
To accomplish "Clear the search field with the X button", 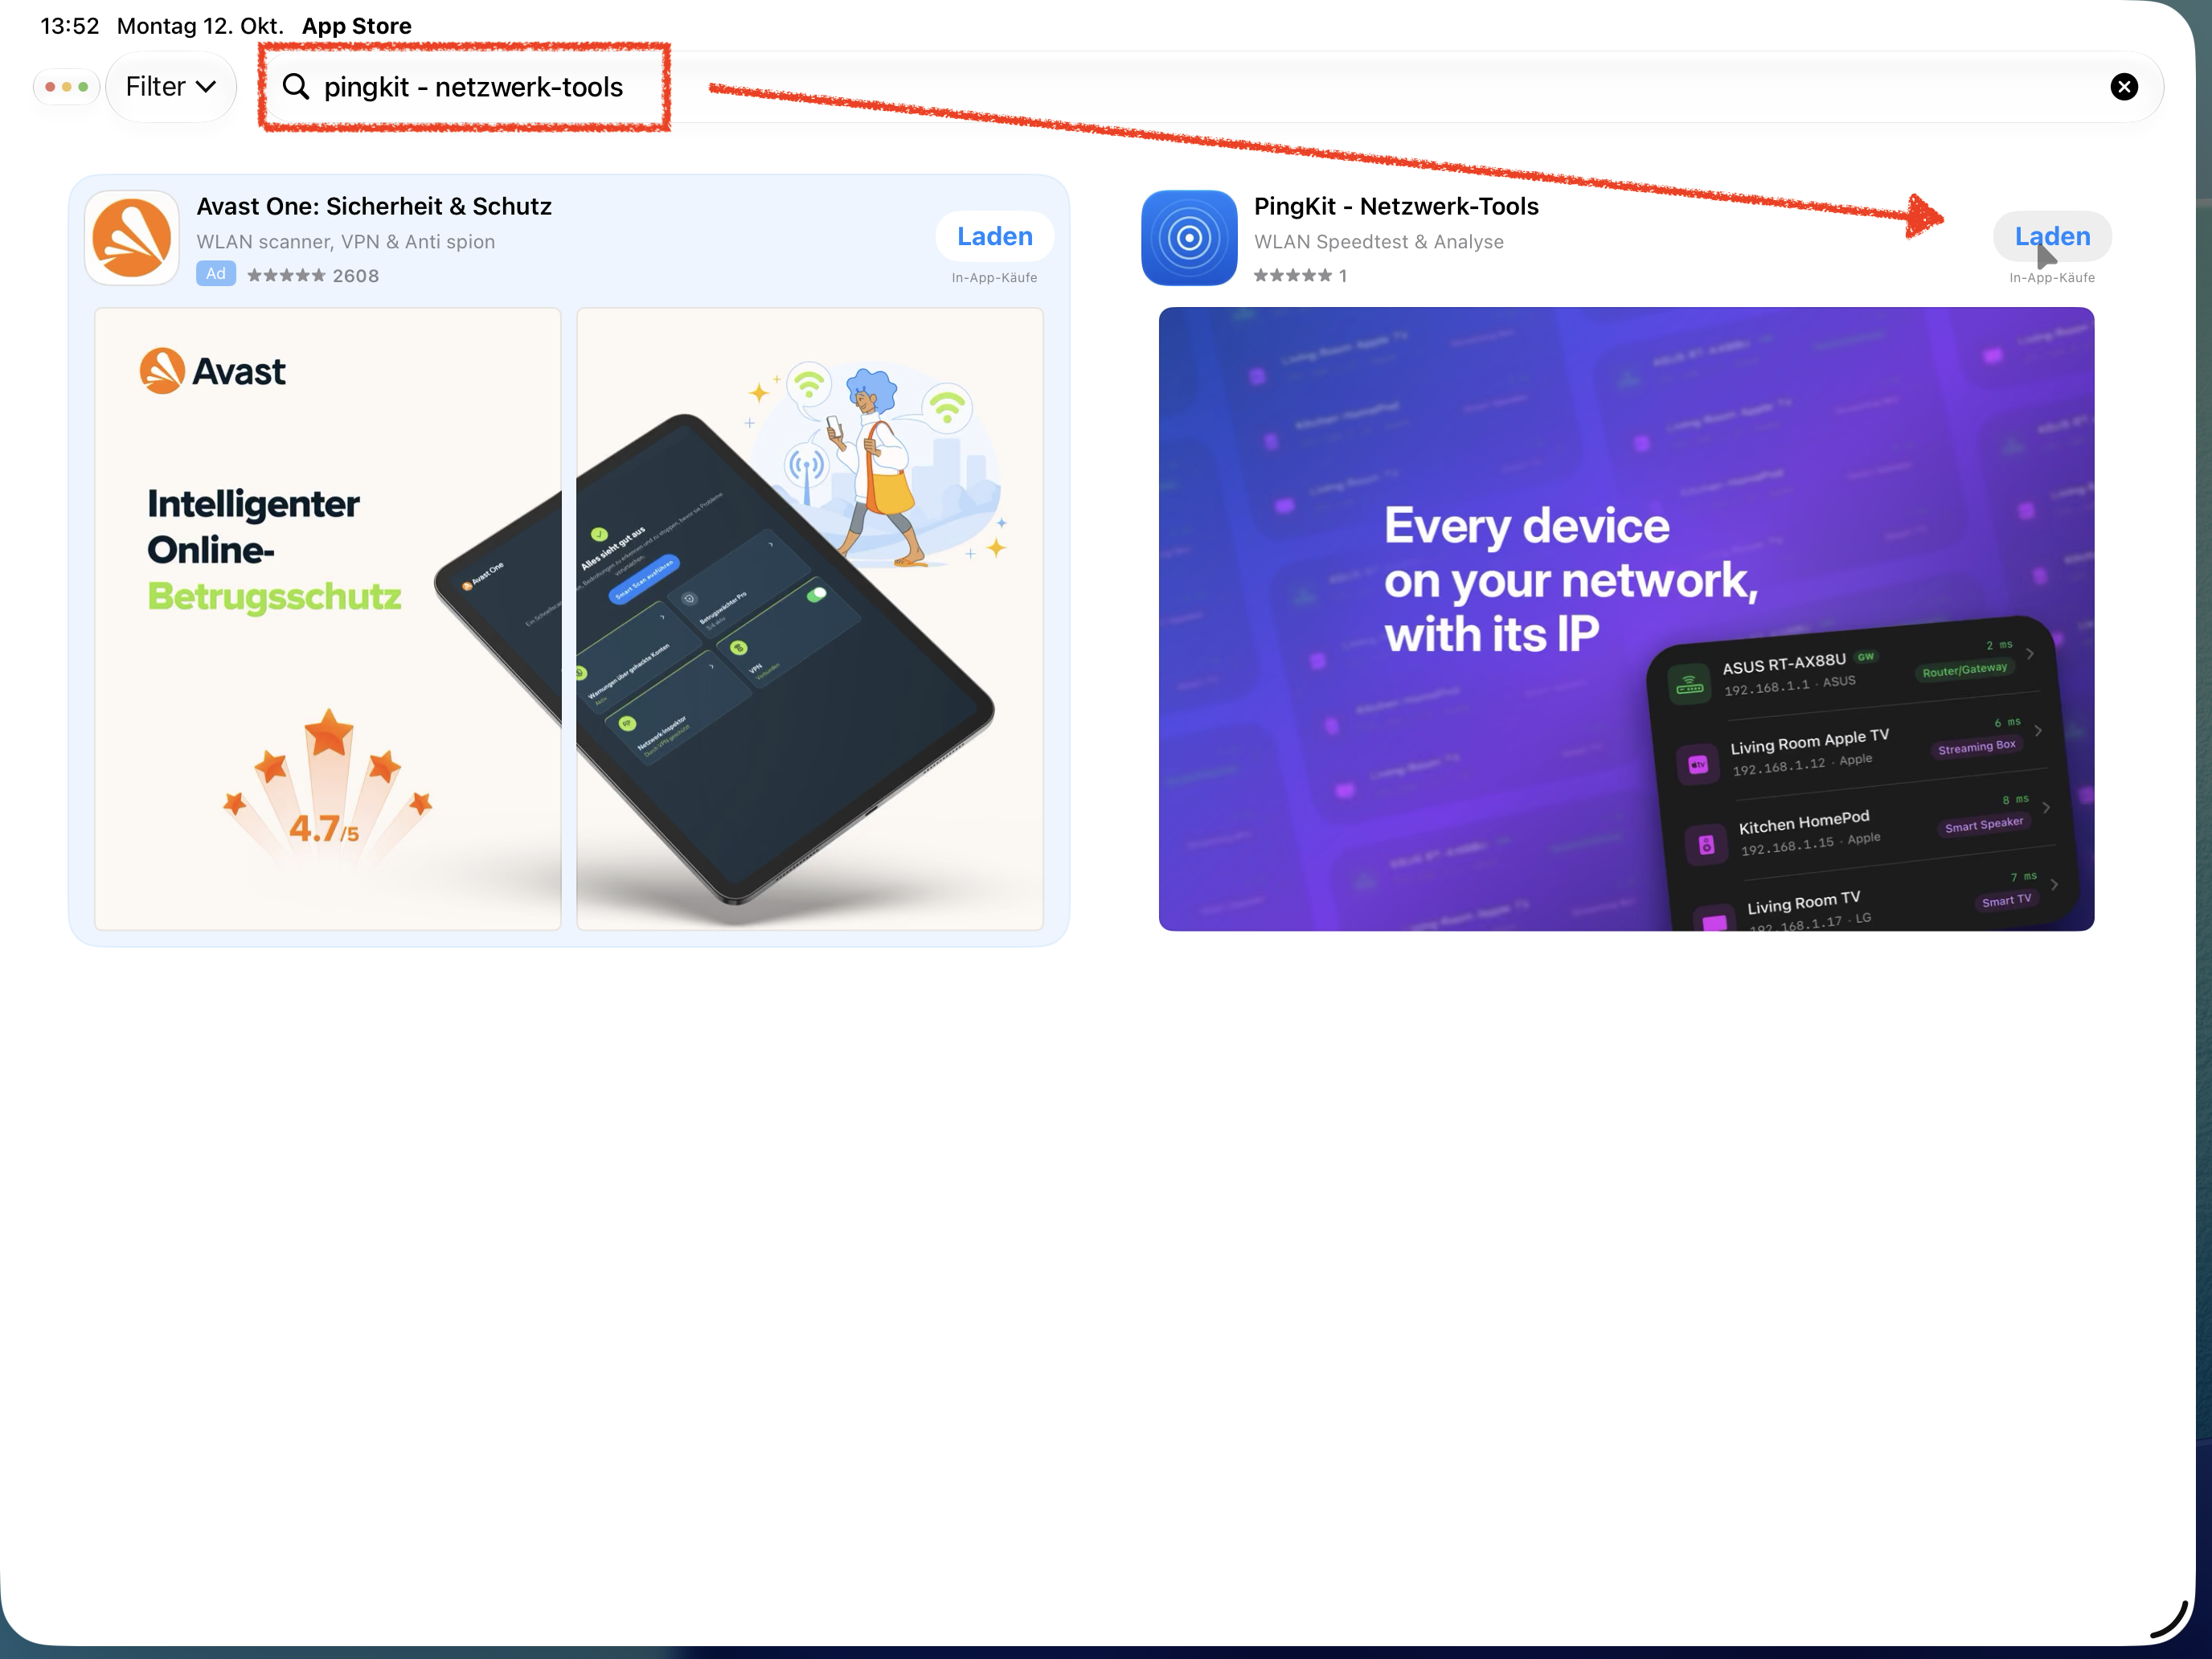I will pos(2124,87).
